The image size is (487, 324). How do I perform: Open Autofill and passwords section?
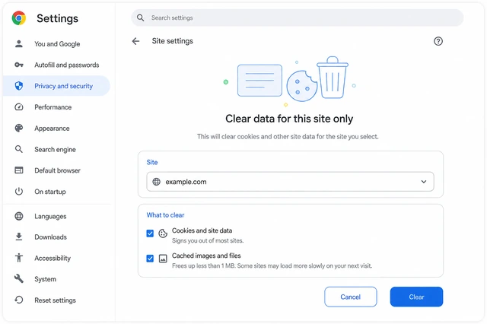point(57,65)
